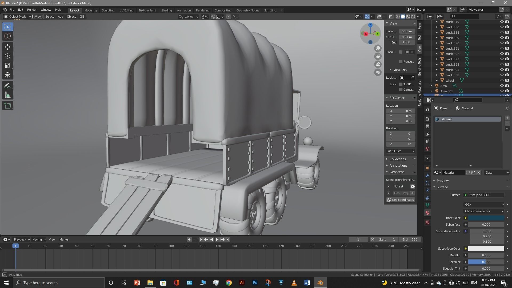Enable Lock Camera to View checkbox
The height and width of the screenshot is (288, 512).
coord(401,90)
